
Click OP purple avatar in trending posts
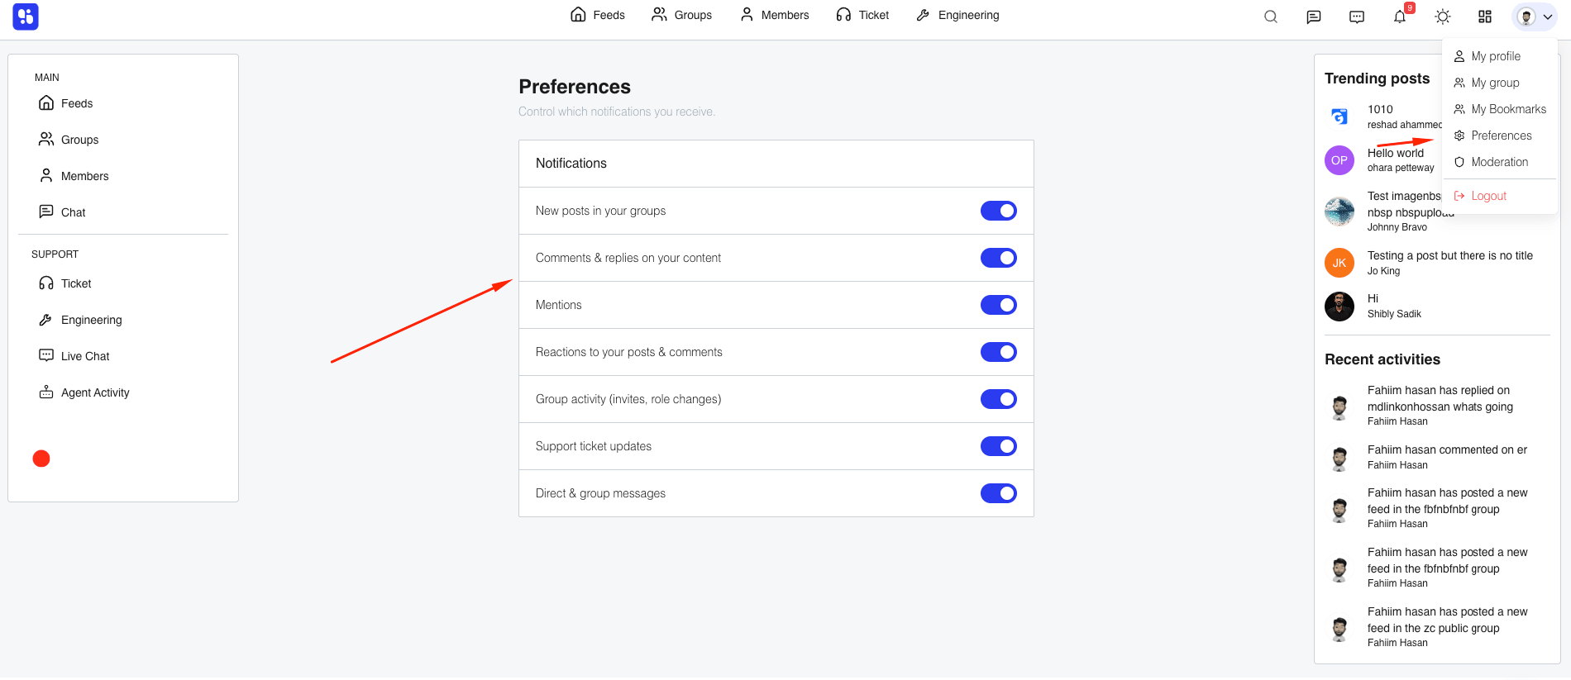coord(1339,160)
